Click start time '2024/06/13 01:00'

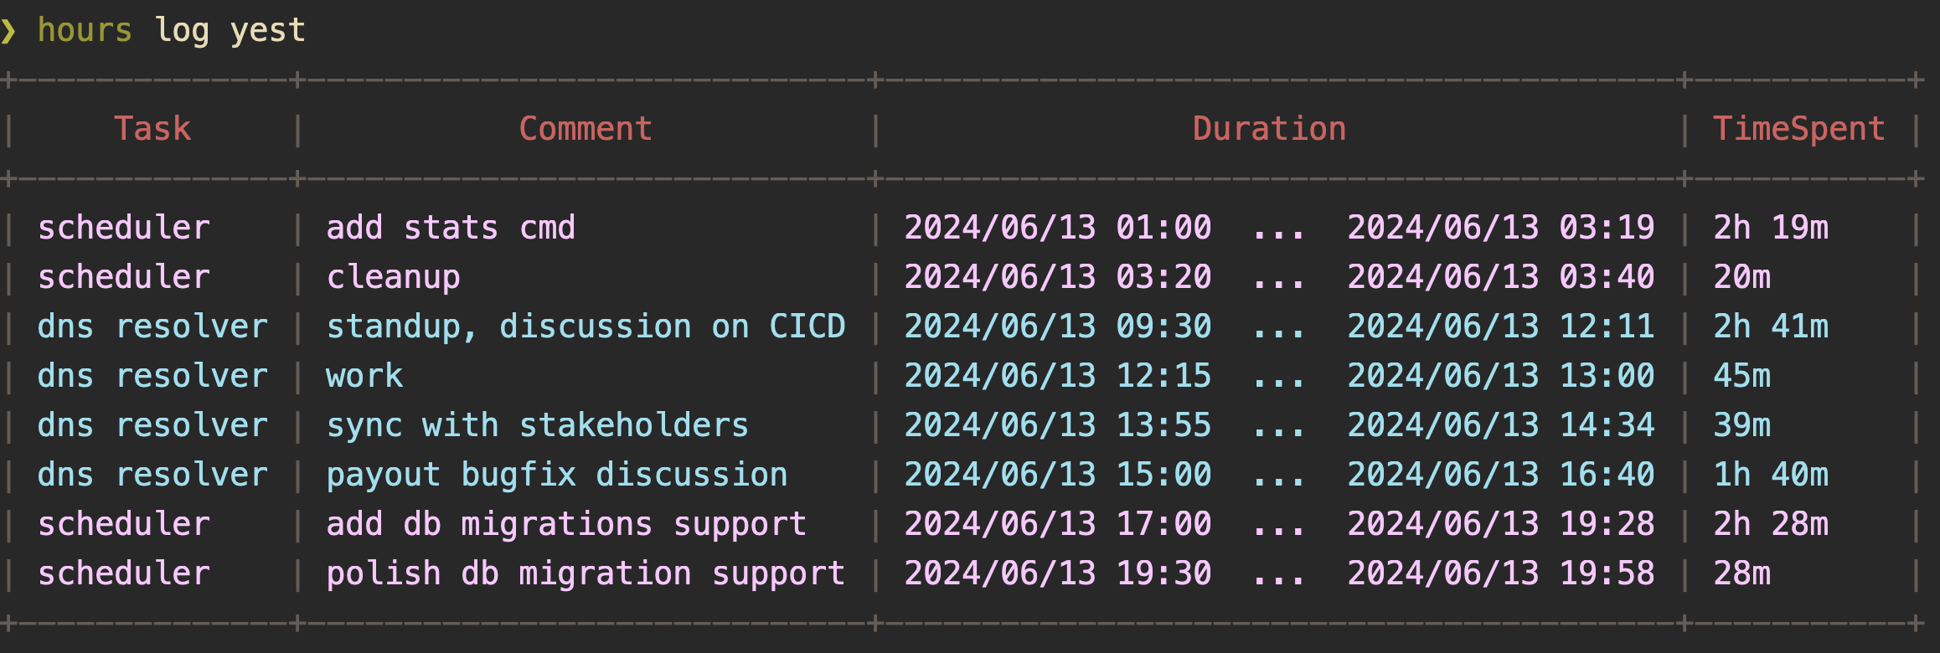coord(1057,228)
